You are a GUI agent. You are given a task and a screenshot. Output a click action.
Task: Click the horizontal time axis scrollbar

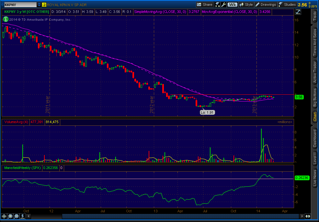point(162,216)
